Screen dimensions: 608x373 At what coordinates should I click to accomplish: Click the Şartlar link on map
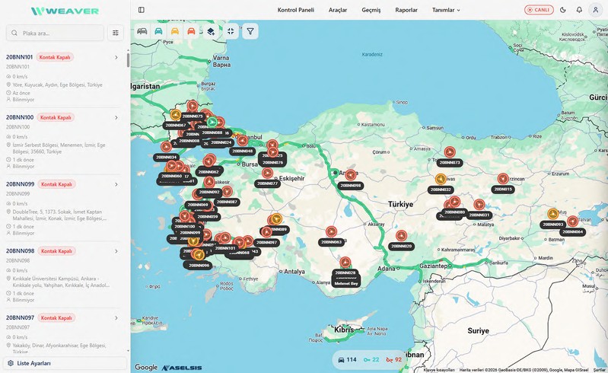(599, 370)
